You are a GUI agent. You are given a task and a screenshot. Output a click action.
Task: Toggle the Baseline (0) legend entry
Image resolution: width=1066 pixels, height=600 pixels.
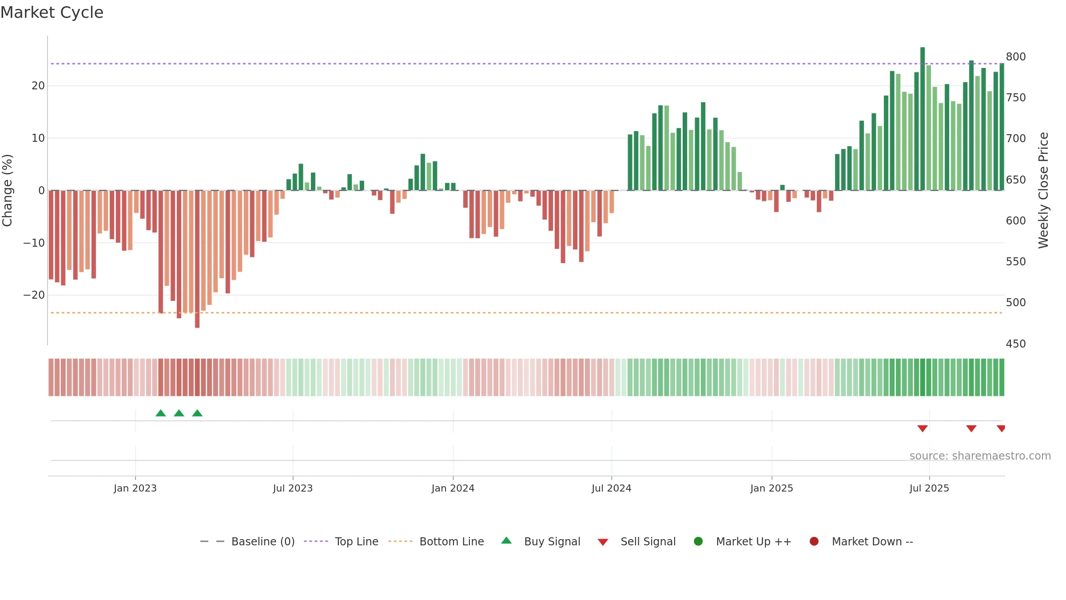247,541
